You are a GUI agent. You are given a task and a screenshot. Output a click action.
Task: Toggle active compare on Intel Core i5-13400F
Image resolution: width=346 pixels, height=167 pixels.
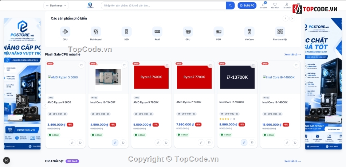[x=115, y=143]
